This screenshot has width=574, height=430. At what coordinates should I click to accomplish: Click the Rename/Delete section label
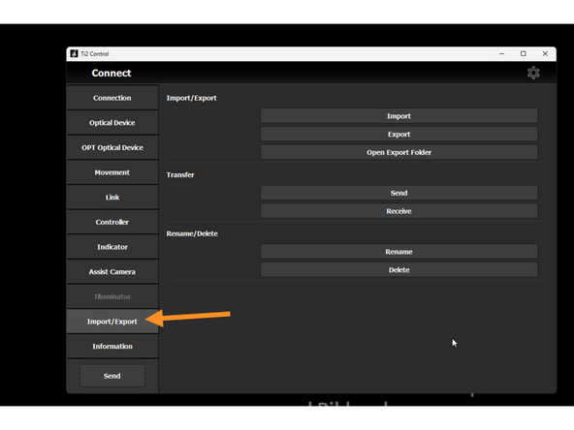pos(192,233)
